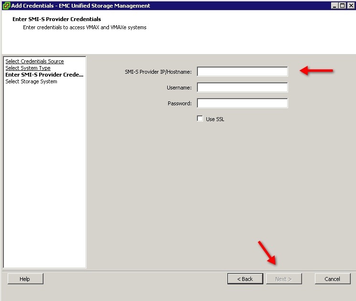The width and height of the screenshot is (356, 301).
Task: Go to Select Credentials Source step
Action: coord(34,61)
